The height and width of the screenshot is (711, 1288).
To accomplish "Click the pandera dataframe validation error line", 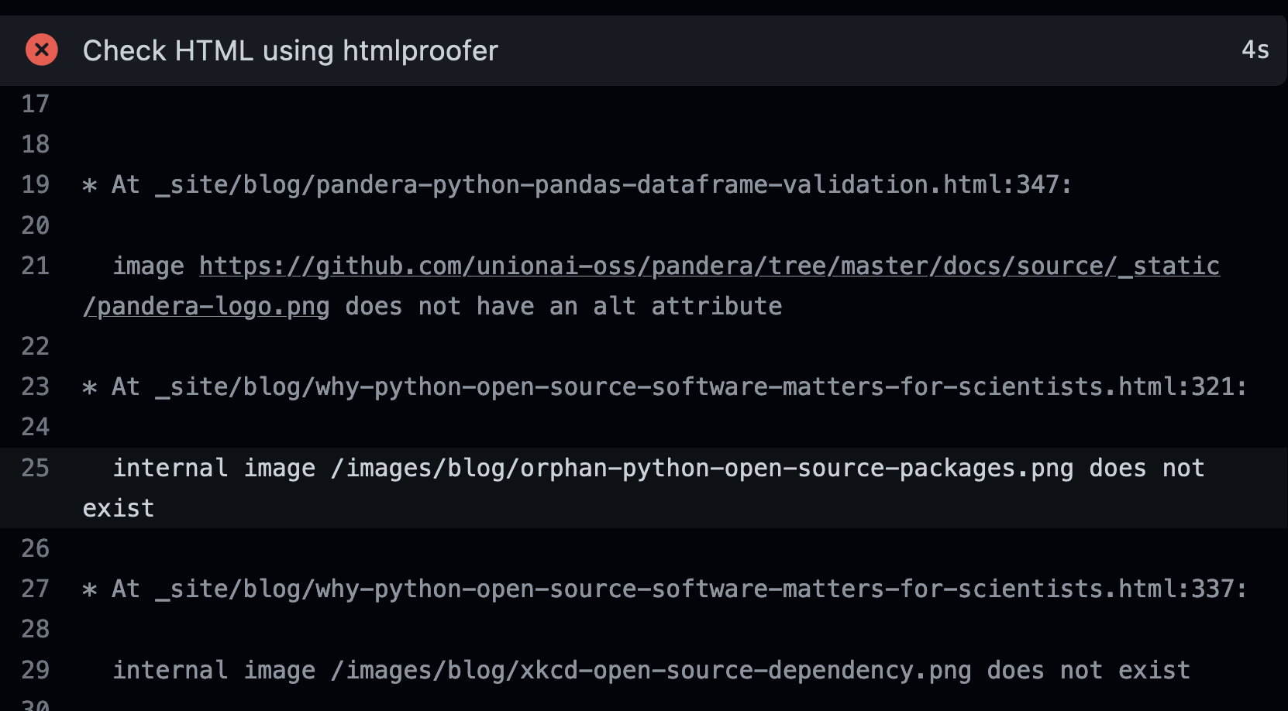I will point(577,185).
